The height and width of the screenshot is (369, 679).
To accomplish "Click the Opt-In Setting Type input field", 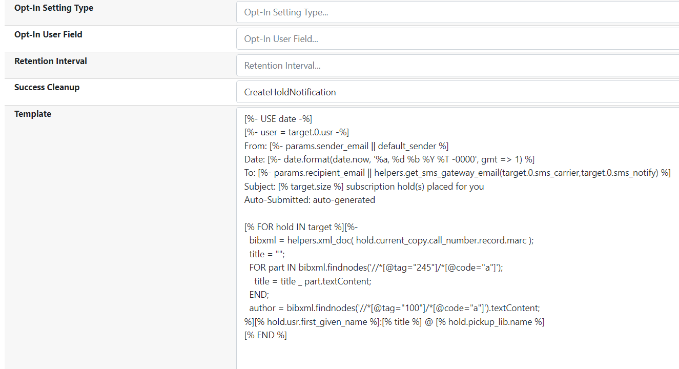I will click(456, 12).
